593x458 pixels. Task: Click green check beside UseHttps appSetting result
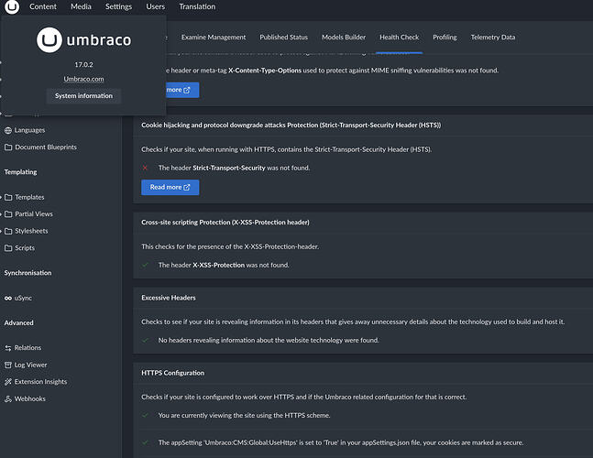(x=145, y=442)
